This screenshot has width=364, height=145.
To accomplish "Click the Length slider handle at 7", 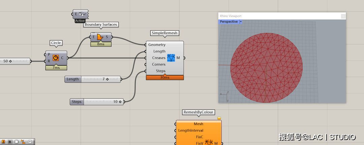I will pyautogui.click(x=107, y=79).
